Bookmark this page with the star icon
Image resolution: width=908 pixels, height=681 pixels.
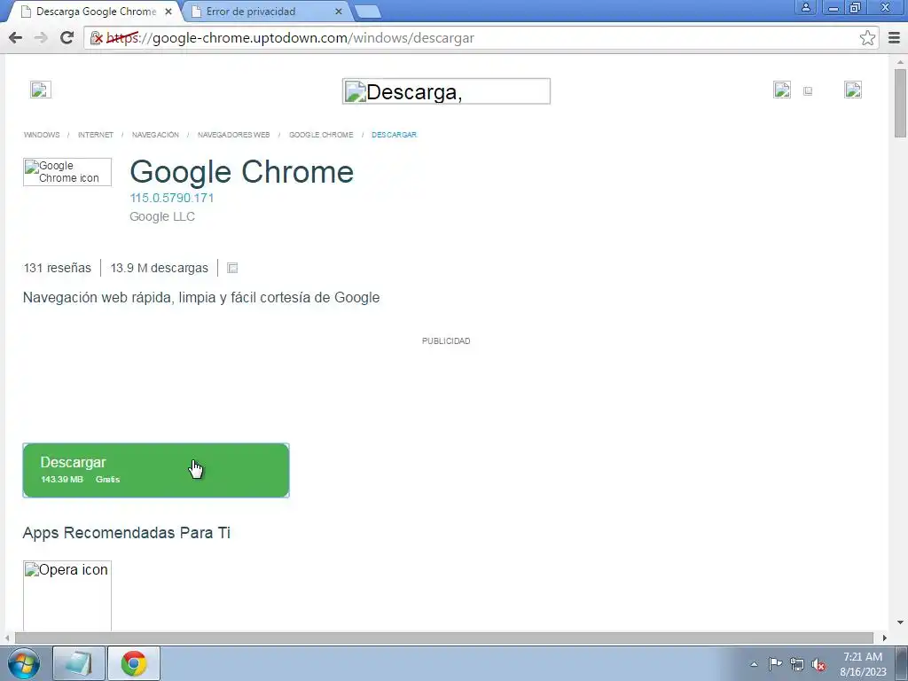pos(867,38)
